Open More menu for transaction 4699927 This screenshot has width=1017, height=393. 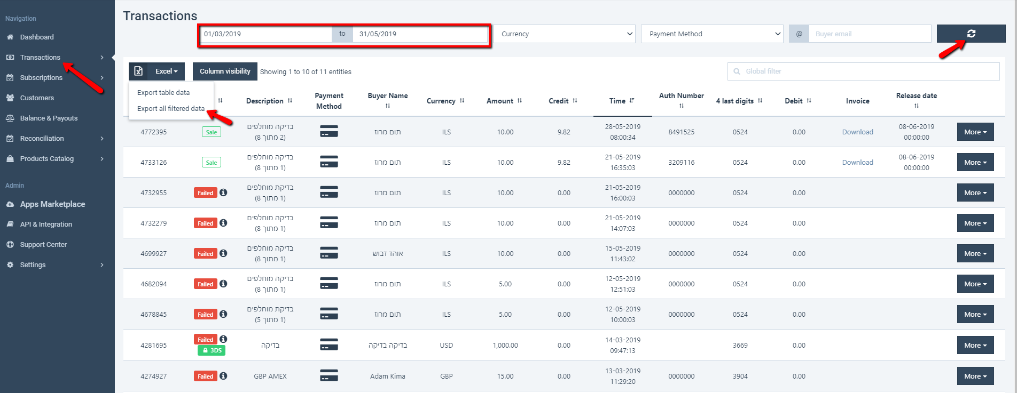tap(975, 253)
